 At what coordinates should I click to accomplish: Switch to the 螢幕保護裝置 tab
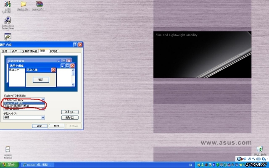(29, 51)
